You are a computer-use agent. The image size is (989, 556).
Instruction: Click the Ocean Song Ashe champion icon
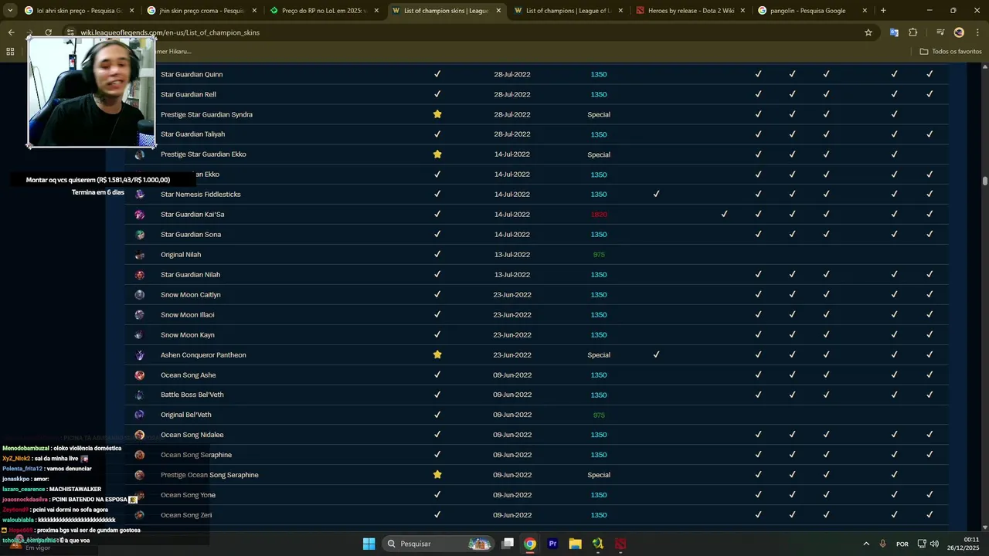(x=139, y=375)
